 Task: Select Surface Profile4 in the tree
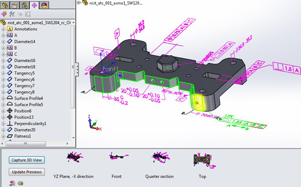(x=29, y=98)
